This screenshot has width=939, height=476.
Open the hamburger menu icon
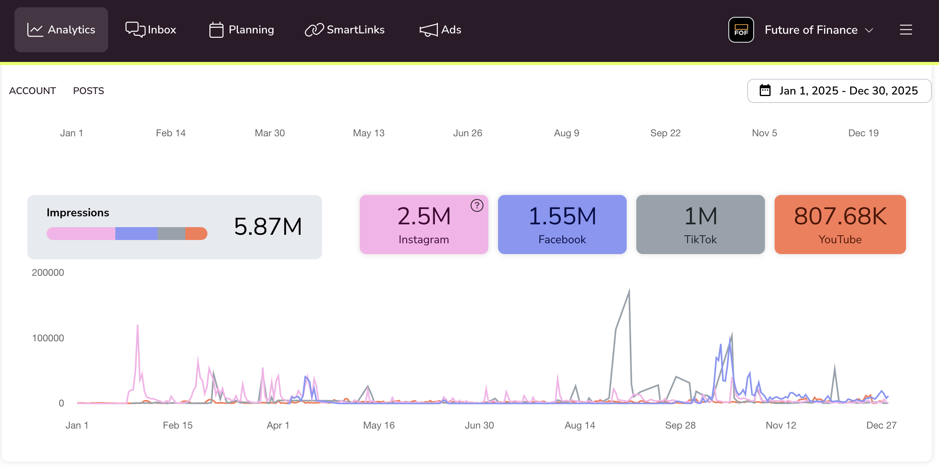point(906,30)
